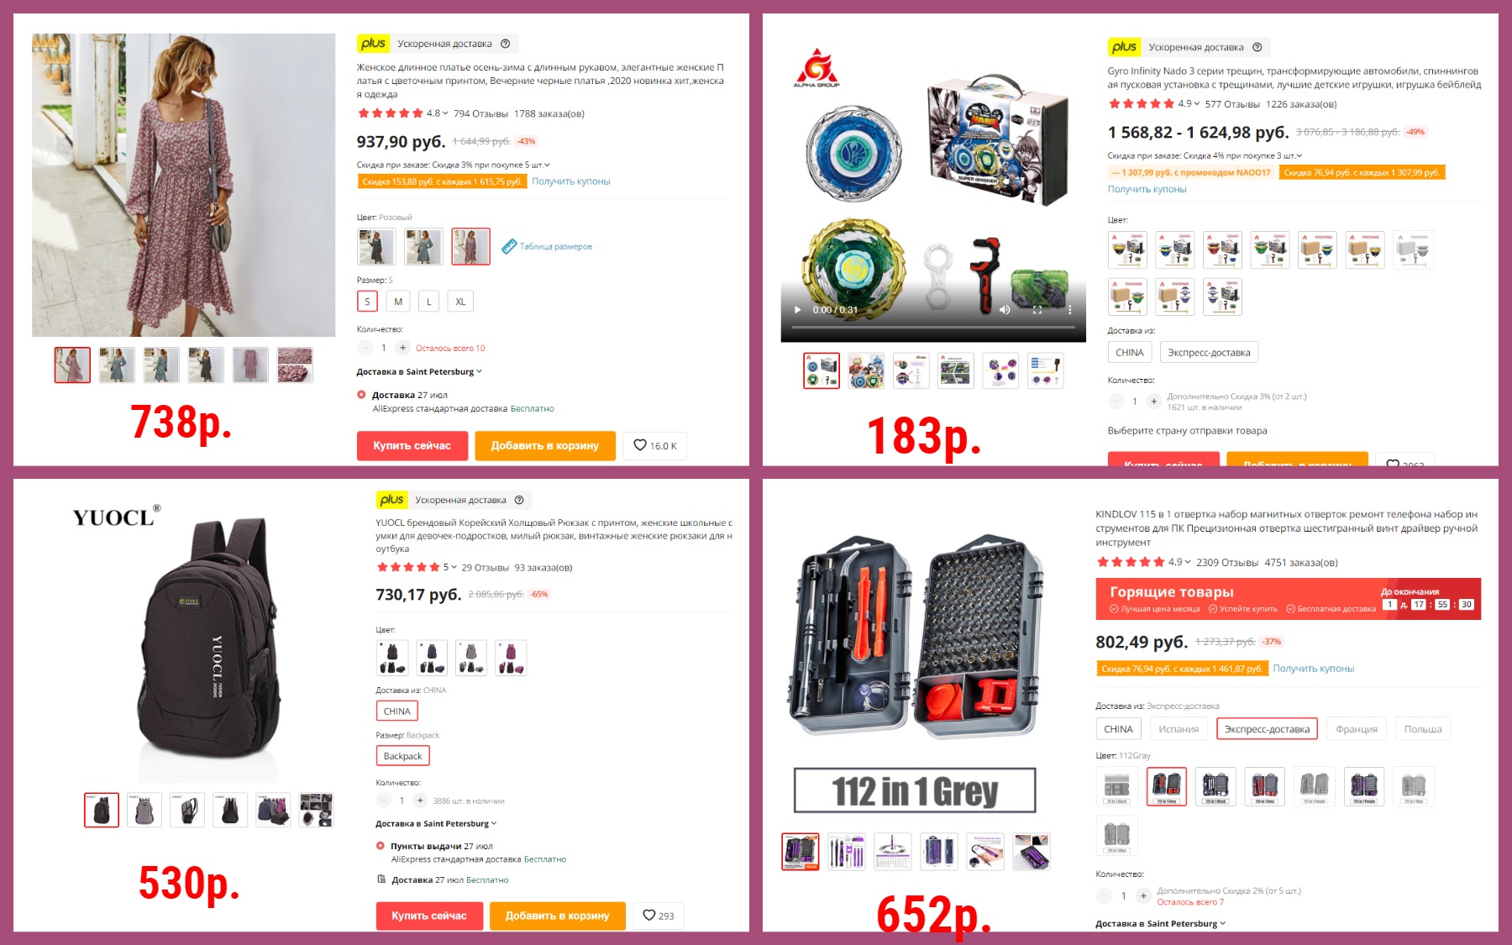
Task: Open the toy video three-dot options menu
Action: coord(1069,310)
